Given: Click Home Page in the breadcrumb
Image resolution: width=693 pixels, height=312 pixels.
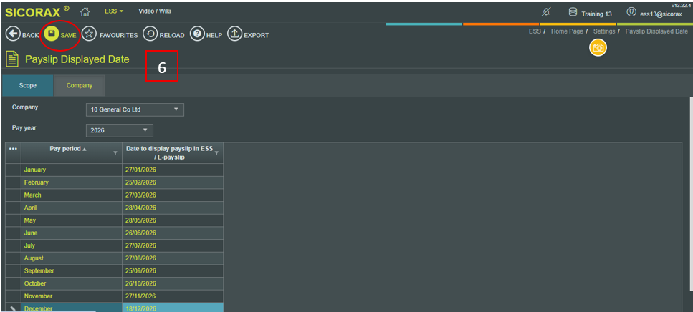Looking at the screenshot, I should (567, 31).
